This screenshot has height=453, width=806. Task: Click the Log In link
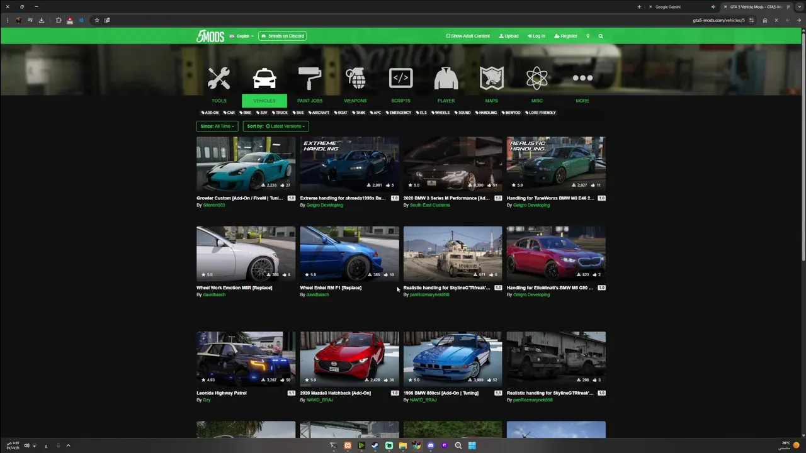pyautogui.click(x=536, y=36)
